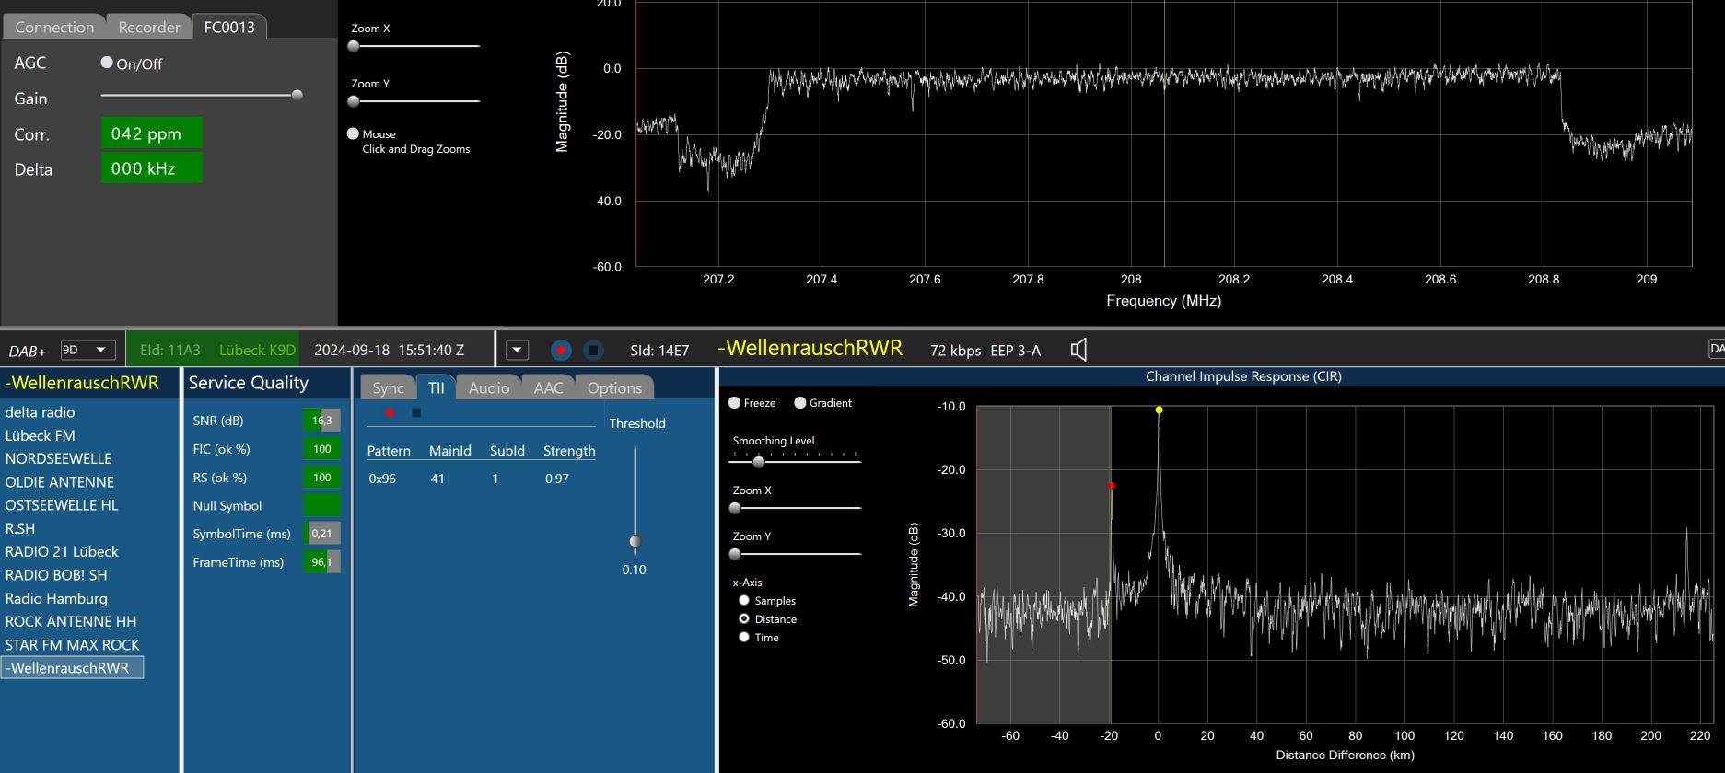Select the Radio Hamburg service

click(56, 598)
